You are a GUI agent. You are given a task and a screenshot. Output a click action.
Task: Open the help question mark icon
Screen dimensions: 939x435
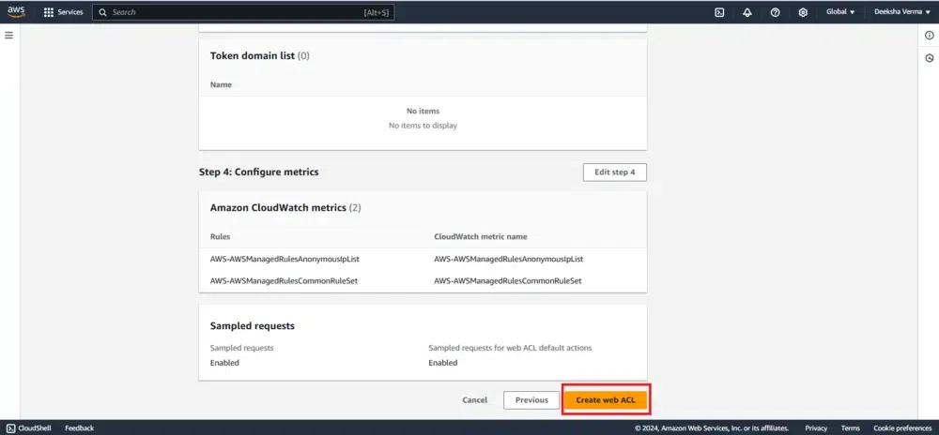775,12
